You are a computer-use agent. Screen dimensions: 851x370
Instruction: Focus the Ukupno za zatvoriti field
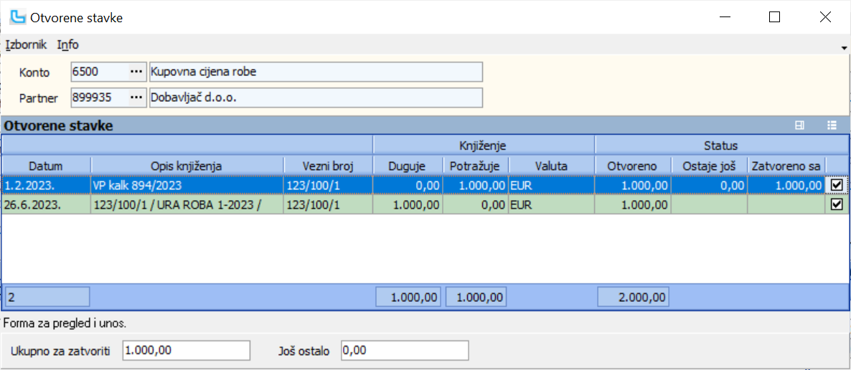186,351
